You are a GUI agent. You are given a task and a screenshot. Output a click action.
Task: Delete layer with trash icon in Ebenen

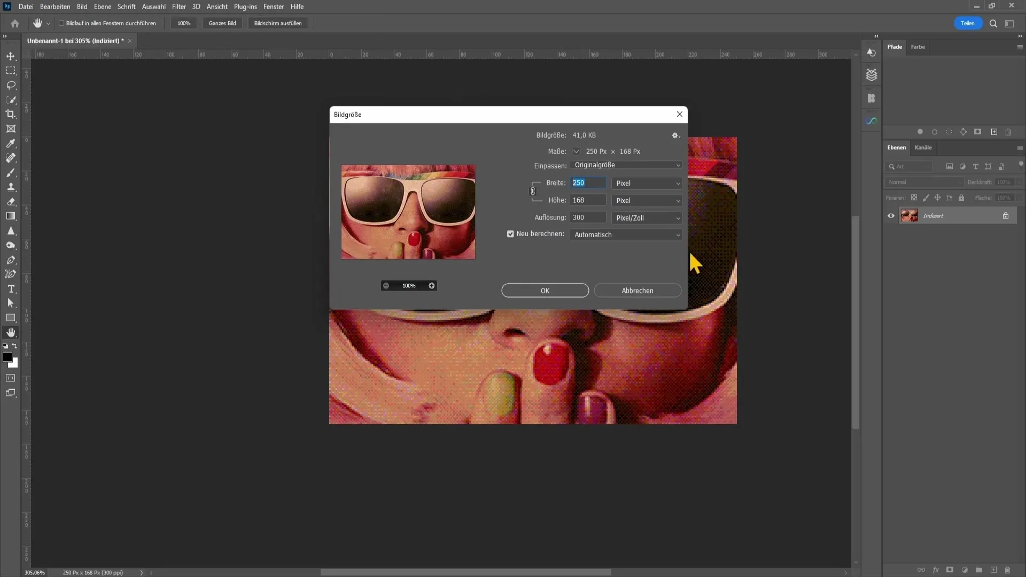coord(1008,570)
